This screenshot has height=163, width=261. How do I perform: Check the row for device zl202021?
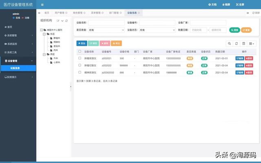coord(80,58)
